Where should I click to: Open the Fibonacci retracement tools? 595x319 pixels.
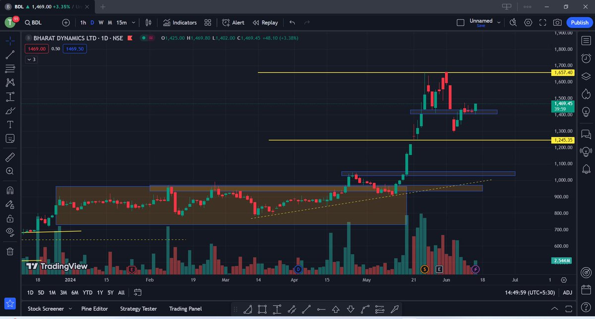10,68
